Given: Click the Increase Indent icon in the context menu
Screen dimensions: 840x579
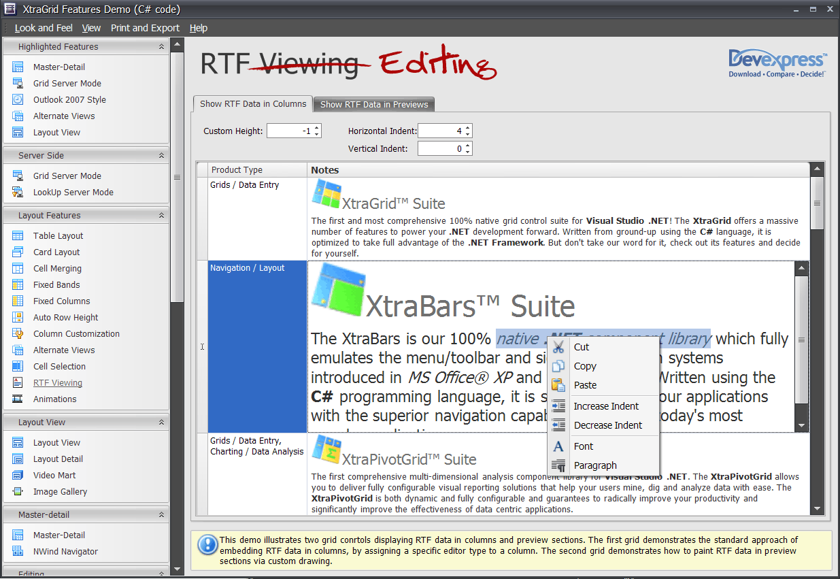Looking at the screenshot, I should [558, 406].
